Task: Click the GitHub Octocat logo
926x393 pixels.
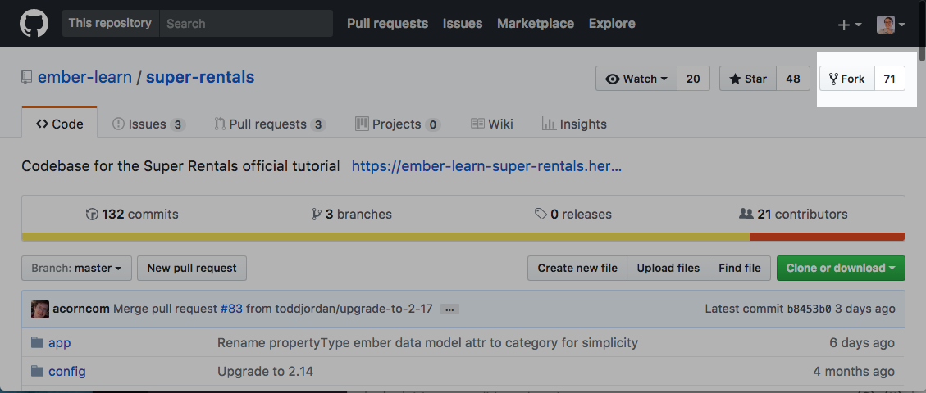Action: click(x=34, y=24)
